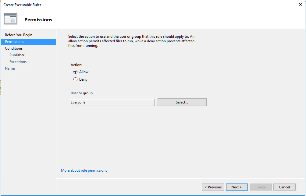The image size is (306, 196).
Task: Jump to the Publisher sub-step
Action: [17, 55]
